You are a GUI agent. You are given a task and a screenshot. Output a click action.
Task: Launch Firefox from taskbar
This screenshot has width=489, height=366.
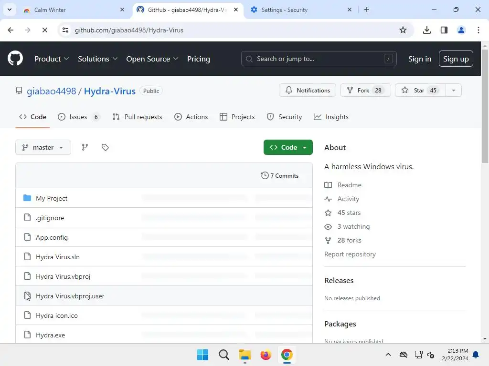click(x=266, y=355)
